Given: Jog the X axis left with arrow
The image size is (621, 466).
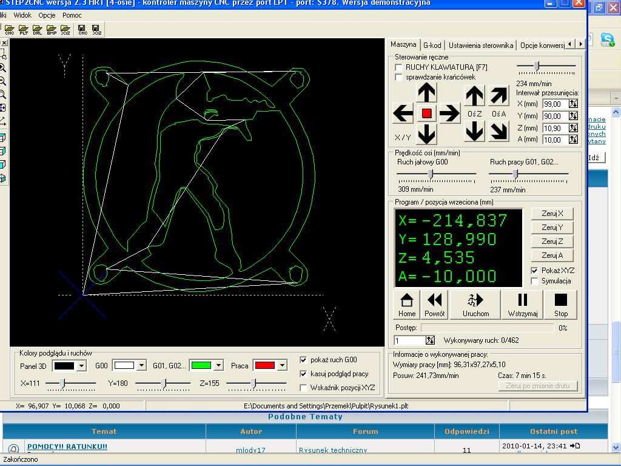Looking at the screenshot, I should [x=403, y=113].
